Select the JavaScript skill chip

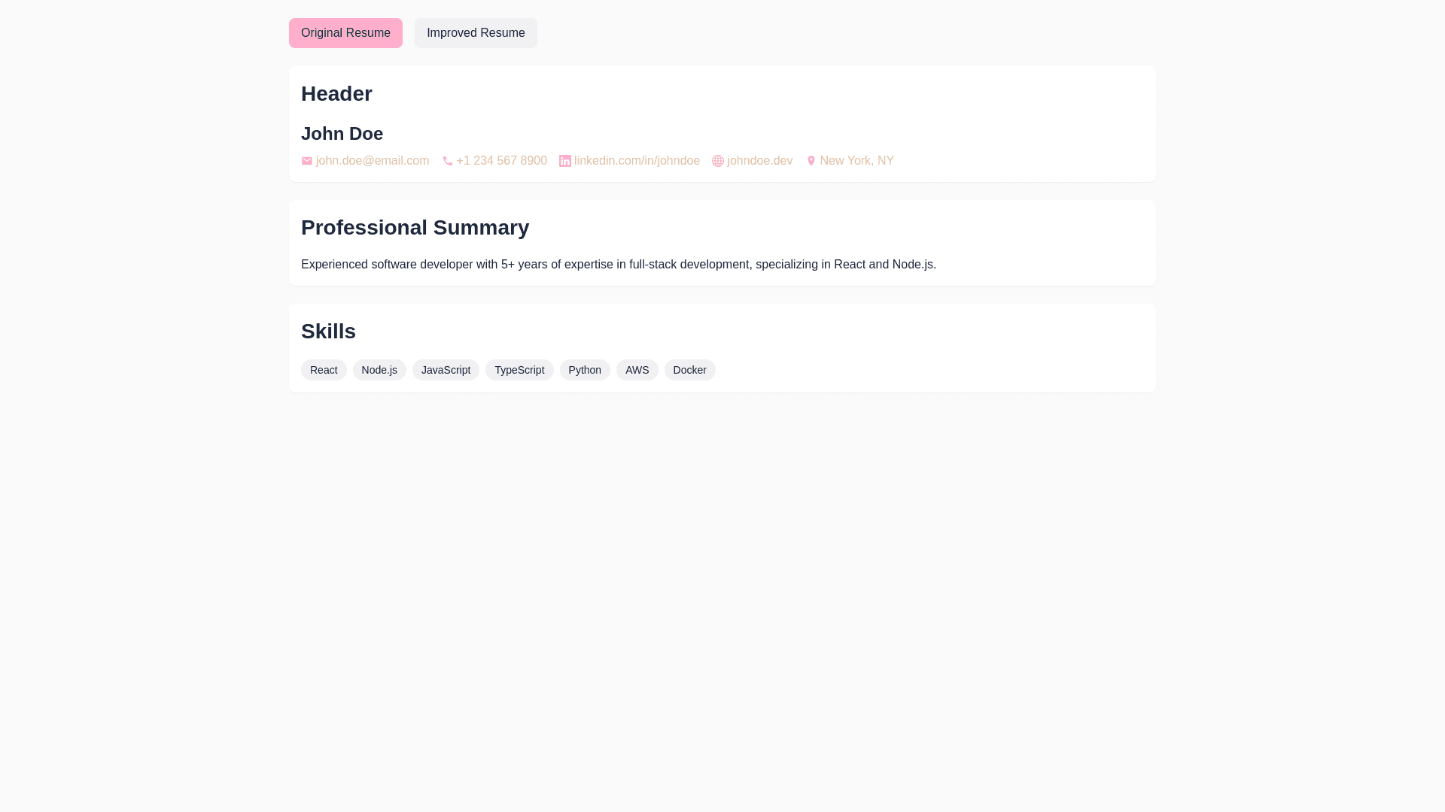[446, 370]
